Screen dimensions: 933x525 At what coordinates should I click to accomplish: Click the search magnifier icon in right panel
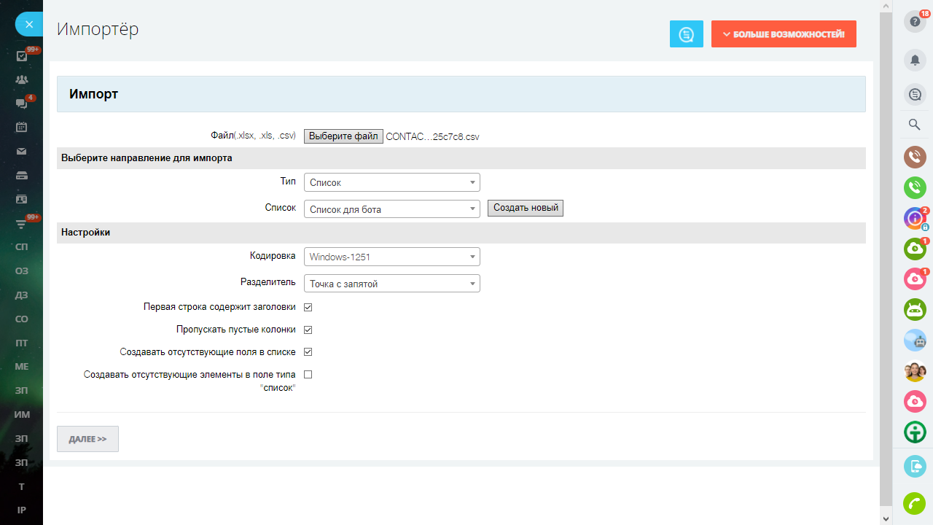pyautogui.click(x=914, y=125)
